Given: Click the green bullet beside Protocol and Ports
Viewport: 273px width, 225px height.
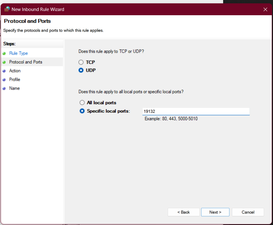Looking at the screenshot, I should [x=4, y=62].
